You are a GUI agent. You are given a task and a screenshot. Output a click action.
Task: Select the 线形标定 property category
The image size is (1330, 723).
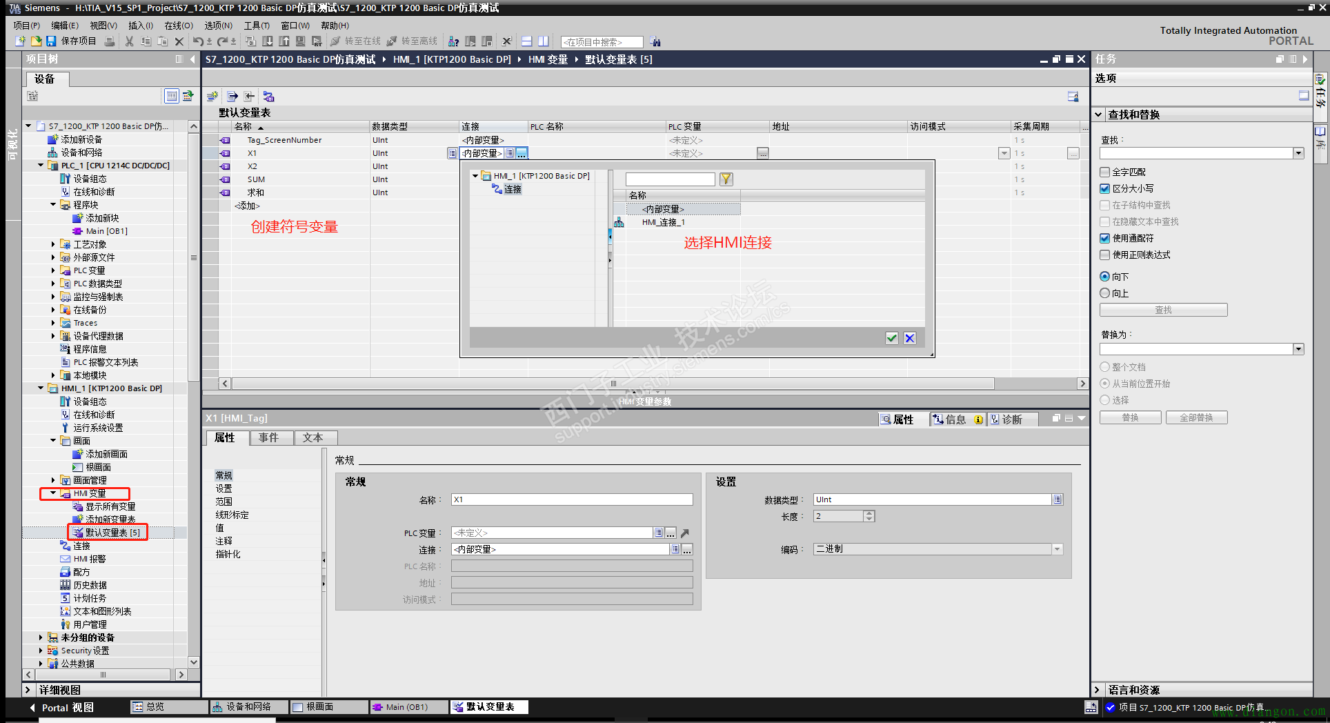pos(232,515)
